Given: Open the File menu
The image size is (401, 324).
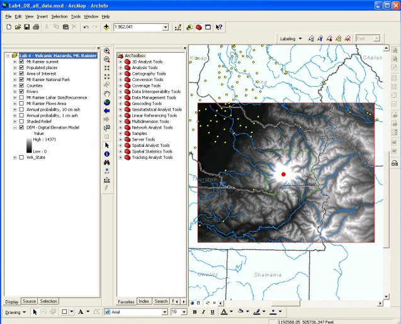Looking at the screenshot, I should click(8, 16).
